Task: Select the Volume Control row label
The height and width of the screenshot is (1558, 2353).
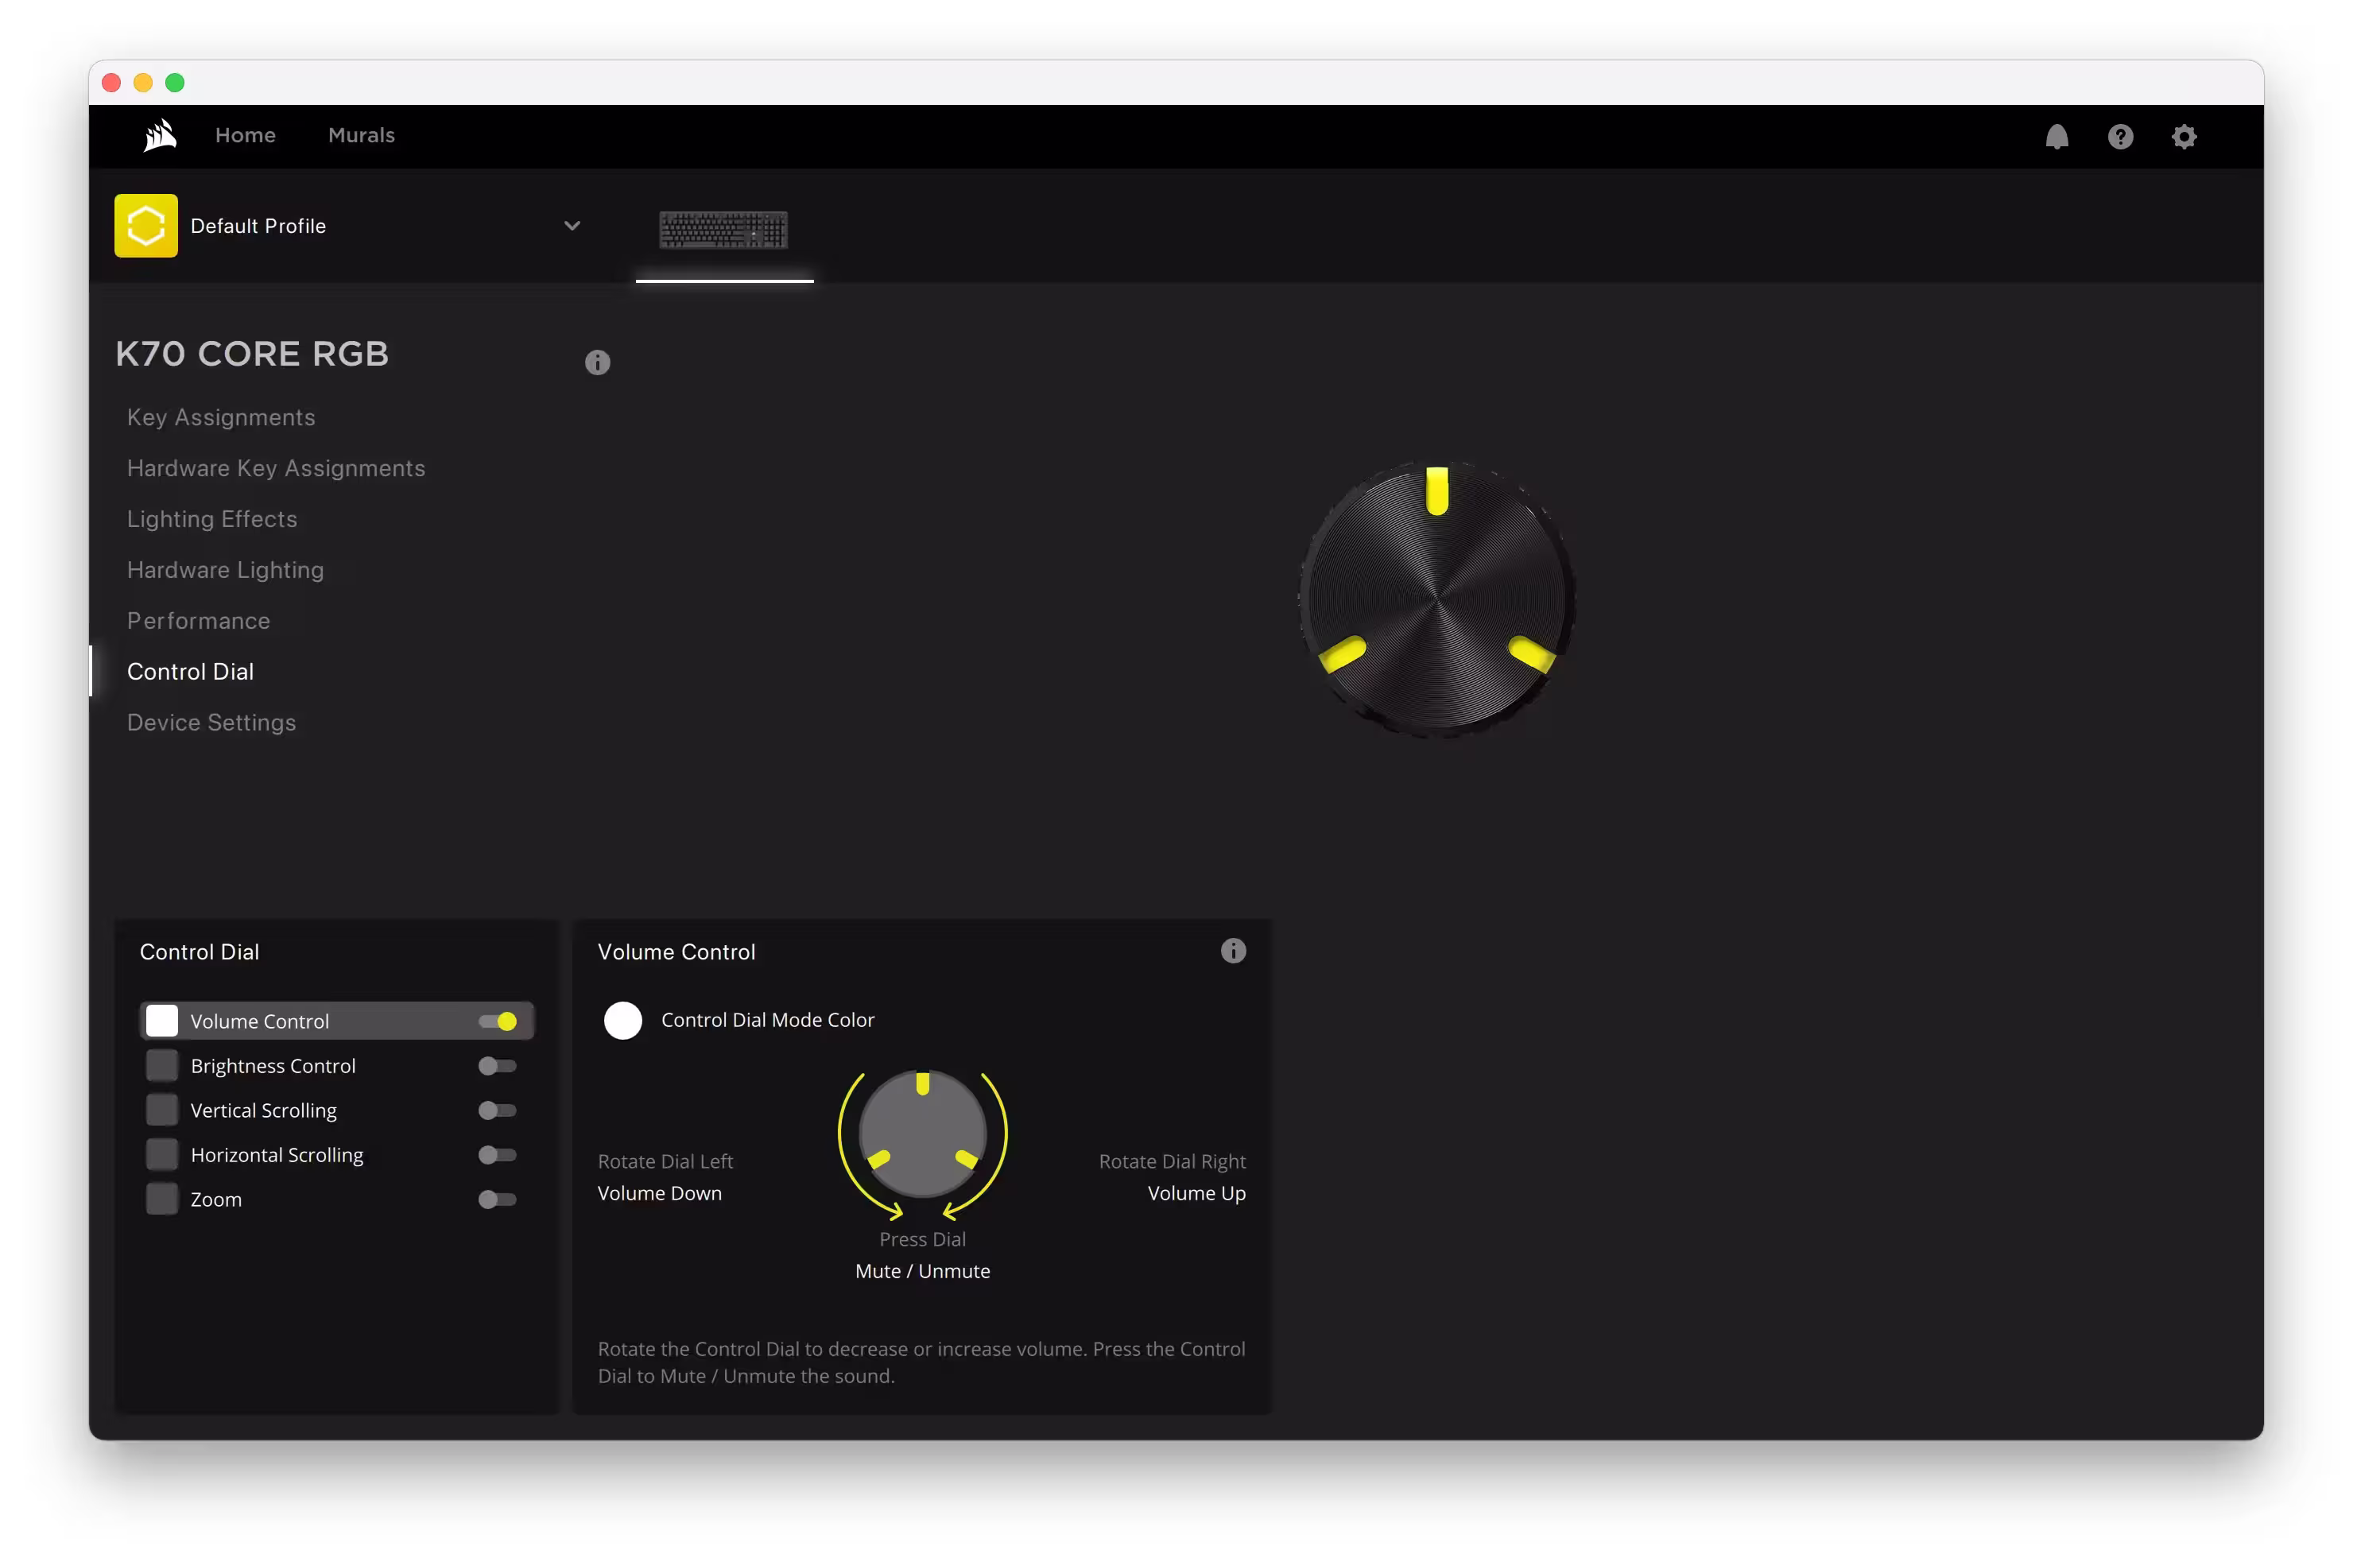Action: click(x=261, y=1021)
